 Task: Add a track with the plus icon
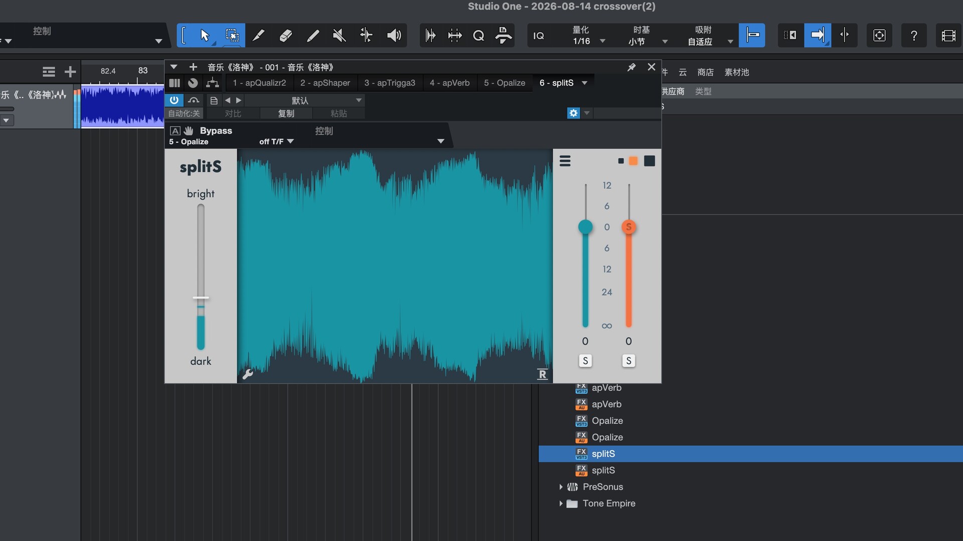[x=70, y=72]
